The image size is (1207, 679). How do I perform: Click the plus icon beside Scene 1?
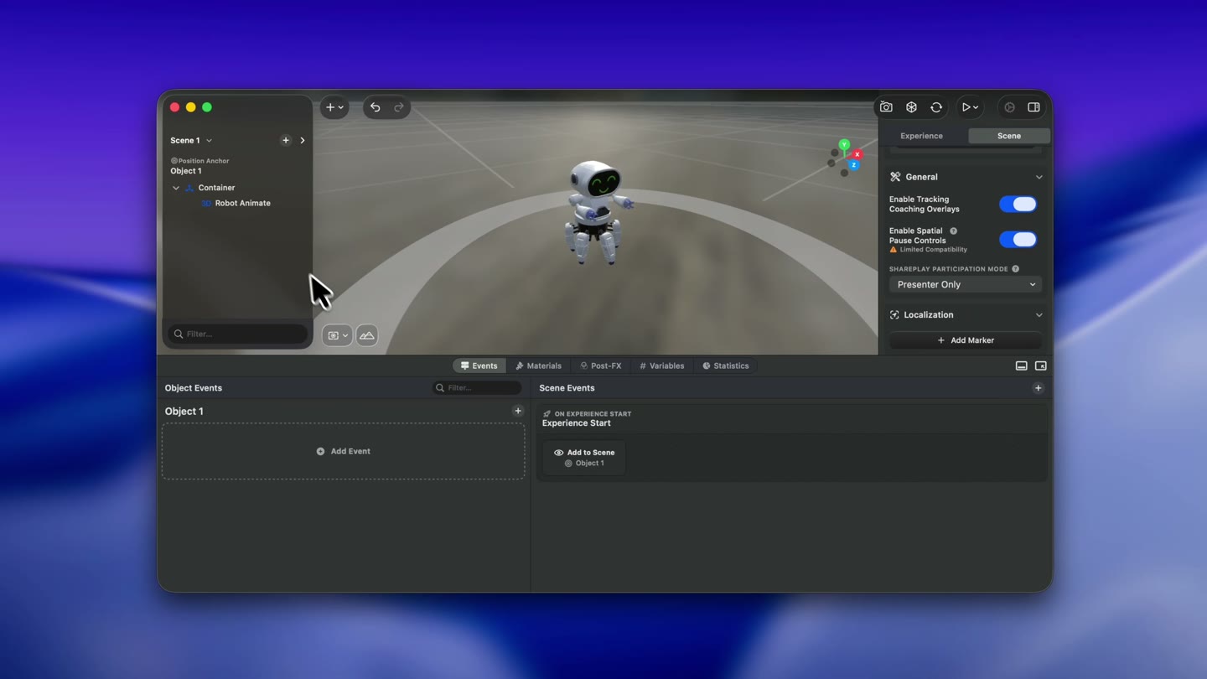(x=286, y=140)
